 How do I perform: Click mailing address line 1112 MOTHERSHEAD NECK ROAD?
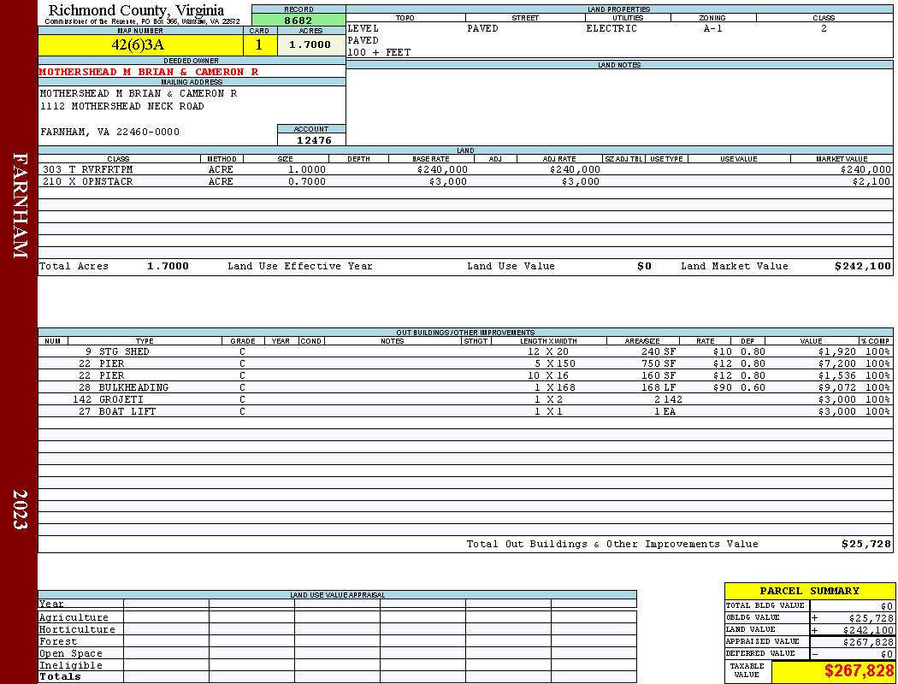[x=122, y=107]
